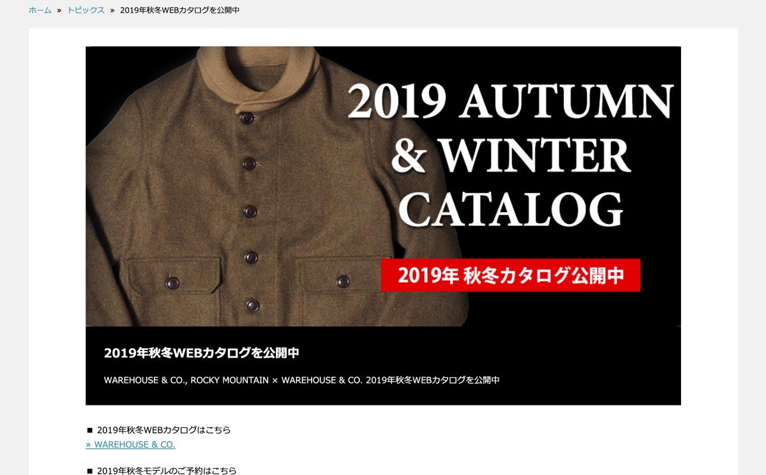Viewport: 766px width, 475px height.
Task: Click the red 2019年 秋冬カタログ公開中 badge
Action: click(511, 275)
